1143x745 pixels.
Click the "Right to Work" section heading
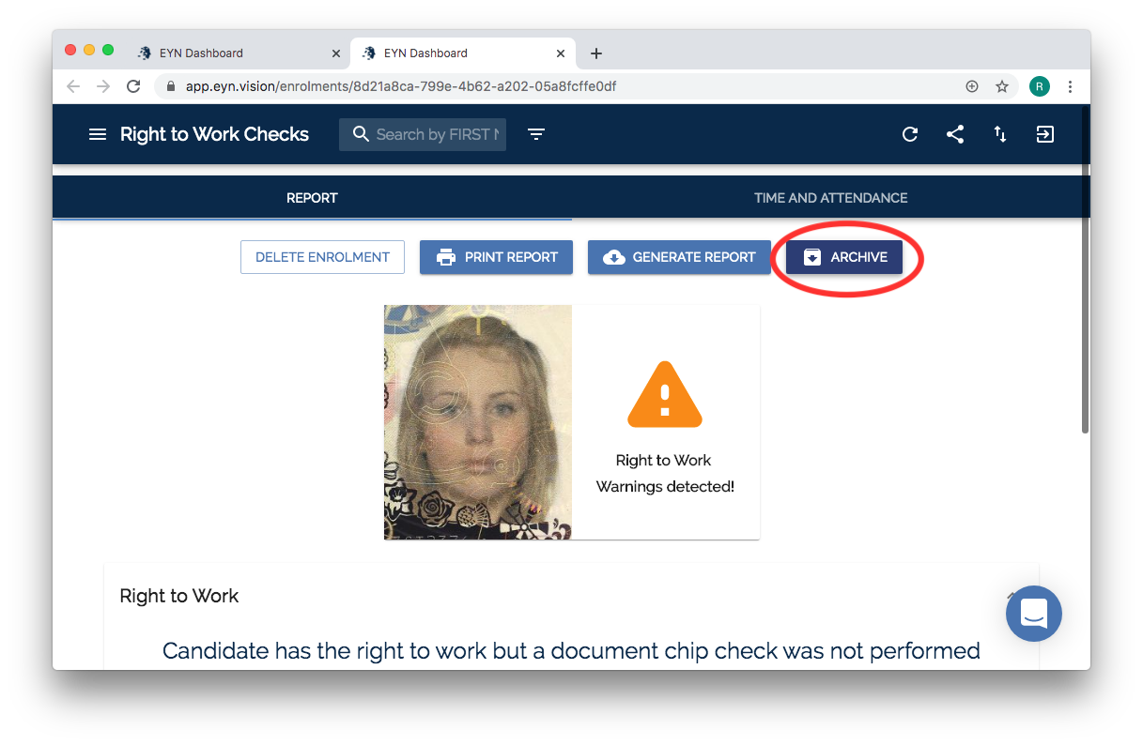[x=179, y=596]
